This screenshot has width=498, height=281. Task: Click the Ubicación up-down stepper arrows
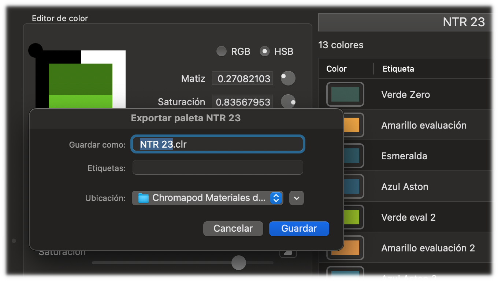[x=276, y=198]
